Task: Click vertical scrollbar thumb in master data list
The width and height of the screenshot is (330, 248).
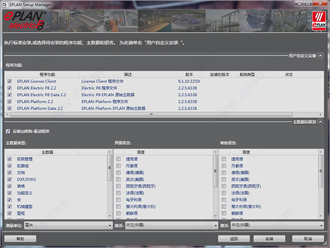Action: [x=109, y=168]
